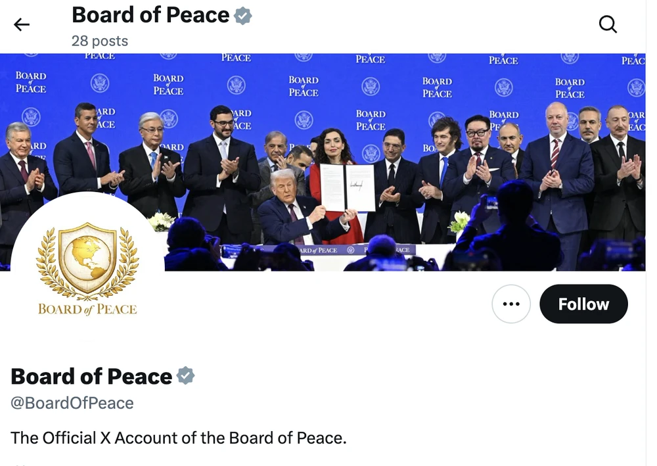Image resolution: width=657 pixels, height=466 pixels.
Task: Click the signed document held up in banner
Action: pos(348,187)
